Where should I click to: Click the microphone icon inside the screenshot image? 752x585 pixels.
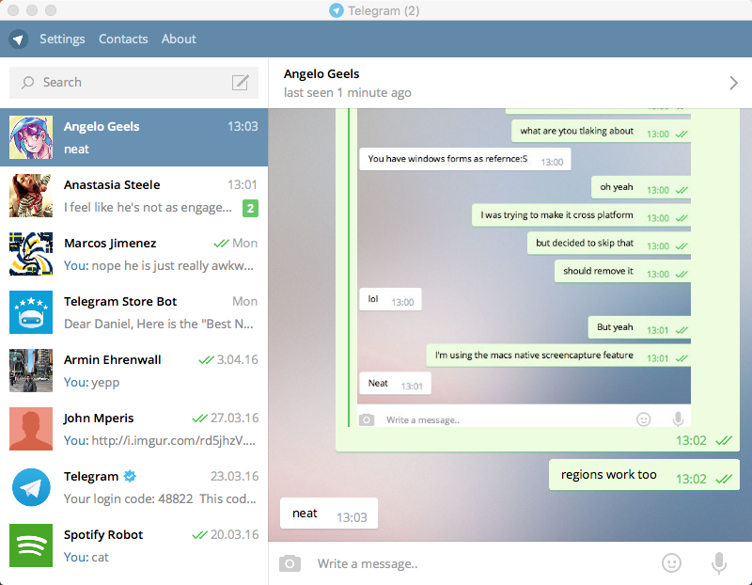pos(678,419)
